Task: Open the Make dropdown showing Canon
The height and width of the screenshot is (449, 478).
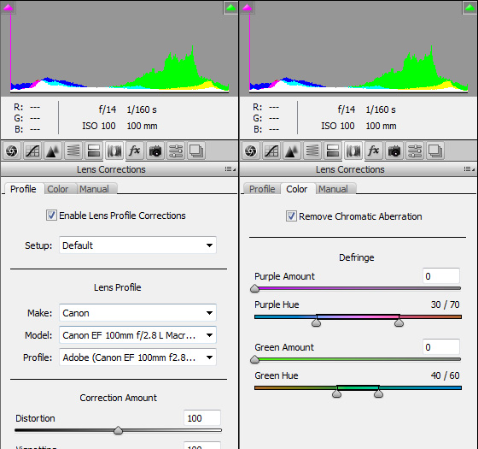Action: [137, 313]
